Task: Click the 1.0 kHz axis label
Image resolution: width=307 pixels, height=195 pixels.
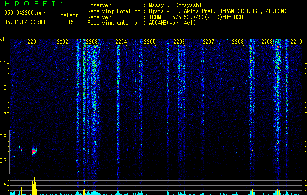Action: pyautogui.click(x=4, y=88)
